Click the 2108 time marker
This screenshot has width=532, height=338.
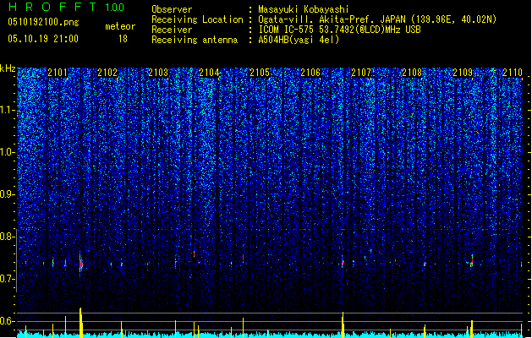click(412, 72)
